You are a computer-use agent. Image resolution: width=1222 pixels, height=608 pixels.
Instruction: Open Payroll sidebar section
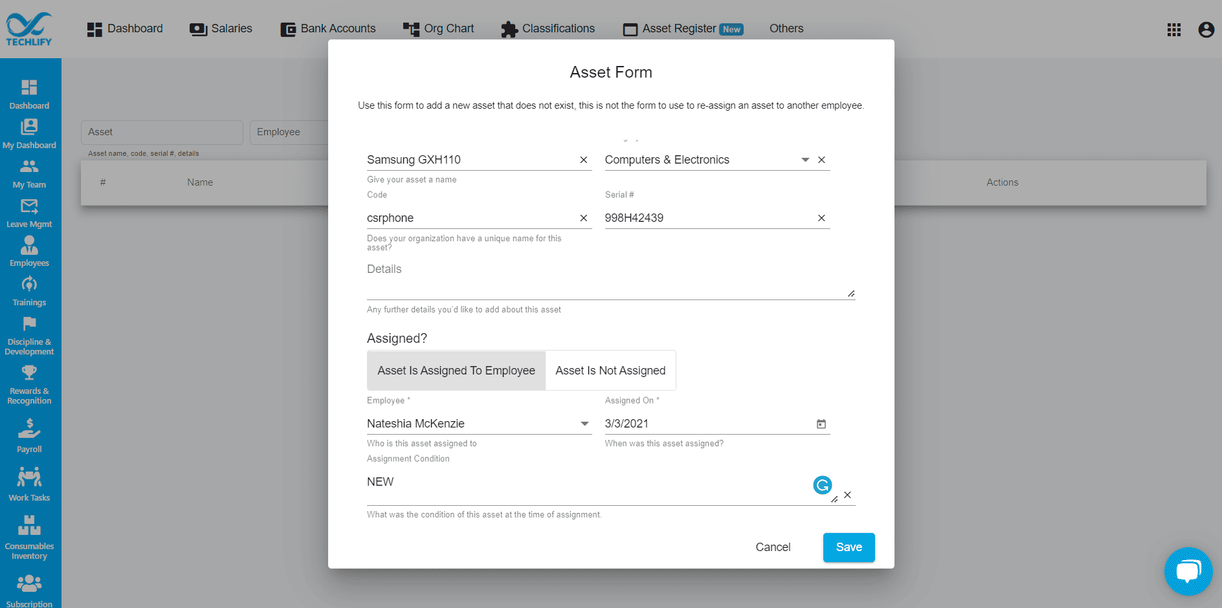pos(29,436)
